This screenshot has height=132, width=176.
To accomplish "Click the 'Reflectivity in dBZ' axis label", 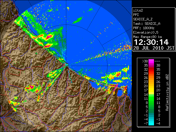I will click(167, 92).
